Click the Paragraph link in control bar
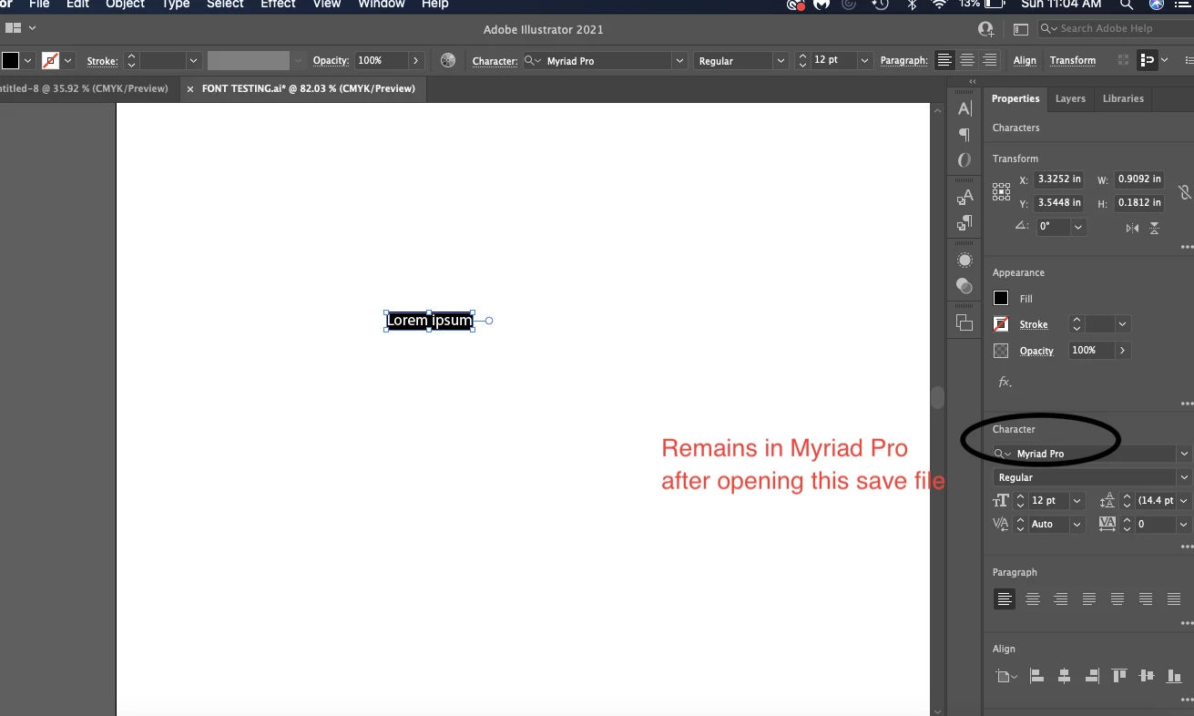 pos(903,61)
